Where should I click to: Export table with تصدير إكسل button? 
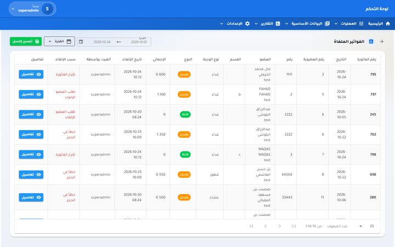(26, 41)
